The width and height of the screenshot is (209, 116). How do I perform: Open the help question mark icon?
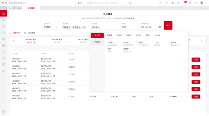pyautogui.click(x=161, y=3)
